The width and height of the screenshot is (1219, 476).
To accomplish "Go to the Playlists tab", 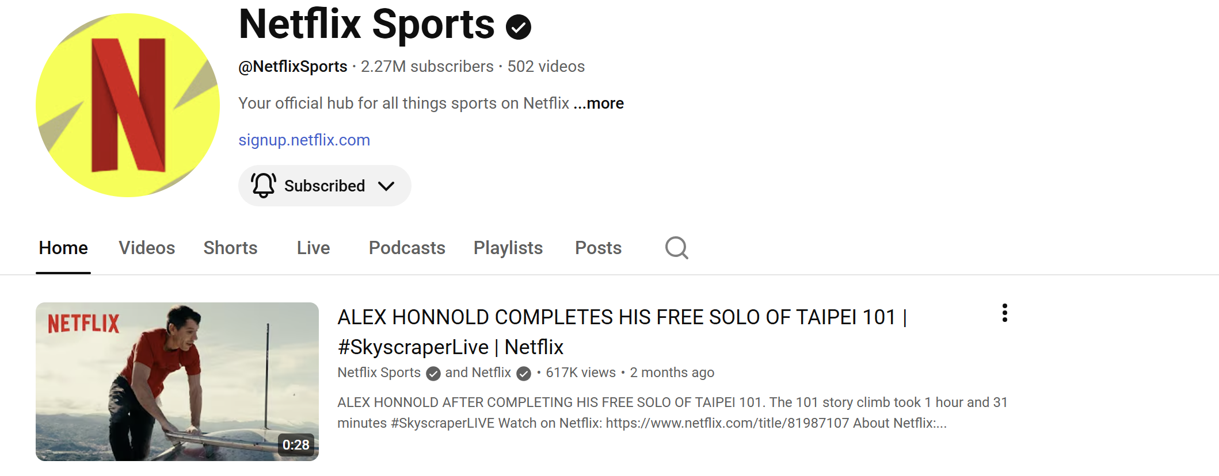I will (508, 248).
